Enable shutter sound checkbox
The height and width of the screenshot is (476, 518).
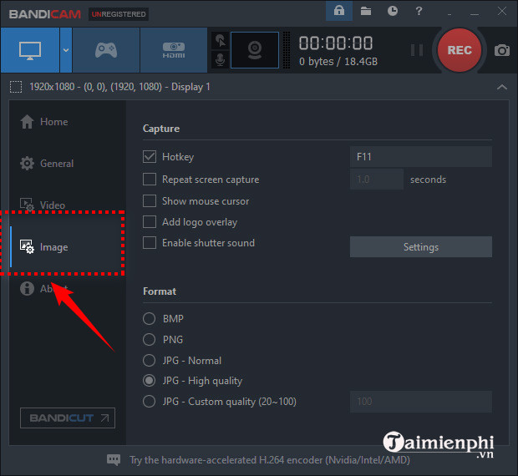click(150, 243)
